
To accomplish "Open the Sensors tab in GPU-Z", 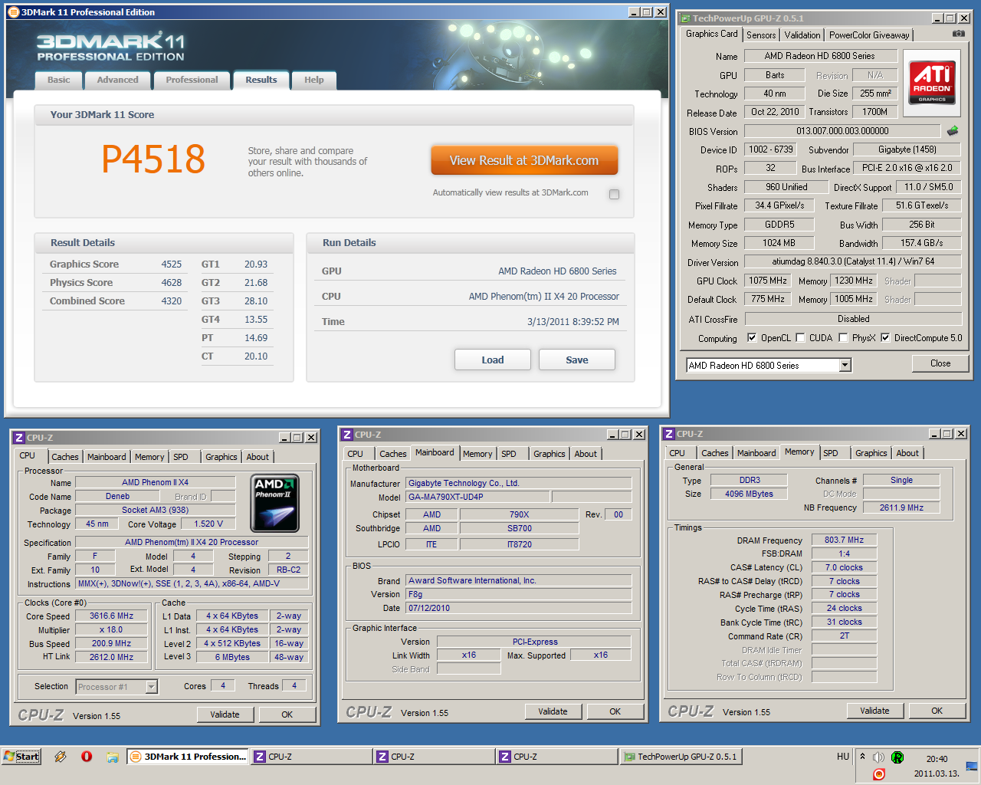I will pyautogui.click(x=761, y=35).
